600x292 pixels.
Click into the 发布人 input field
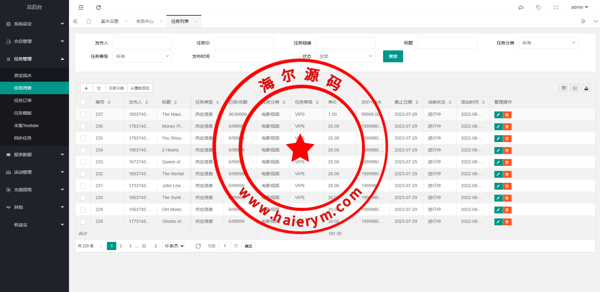coord(142,43)
